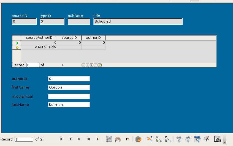233x146 pixels.
Task: Remove filter and sorting
Action: click(x=206, y=139)
